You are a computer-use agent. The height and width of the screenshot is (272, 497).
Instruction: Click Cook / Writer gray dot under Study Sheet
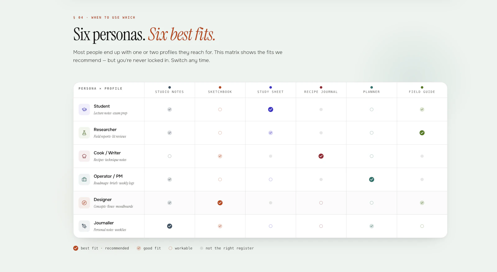[x=271, y=156]
